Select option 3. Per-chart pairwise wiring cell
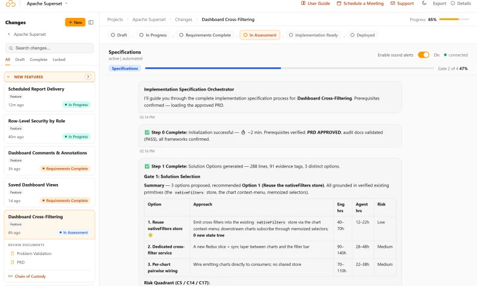This screenshot has height=286, width=477. pos(167,268)
